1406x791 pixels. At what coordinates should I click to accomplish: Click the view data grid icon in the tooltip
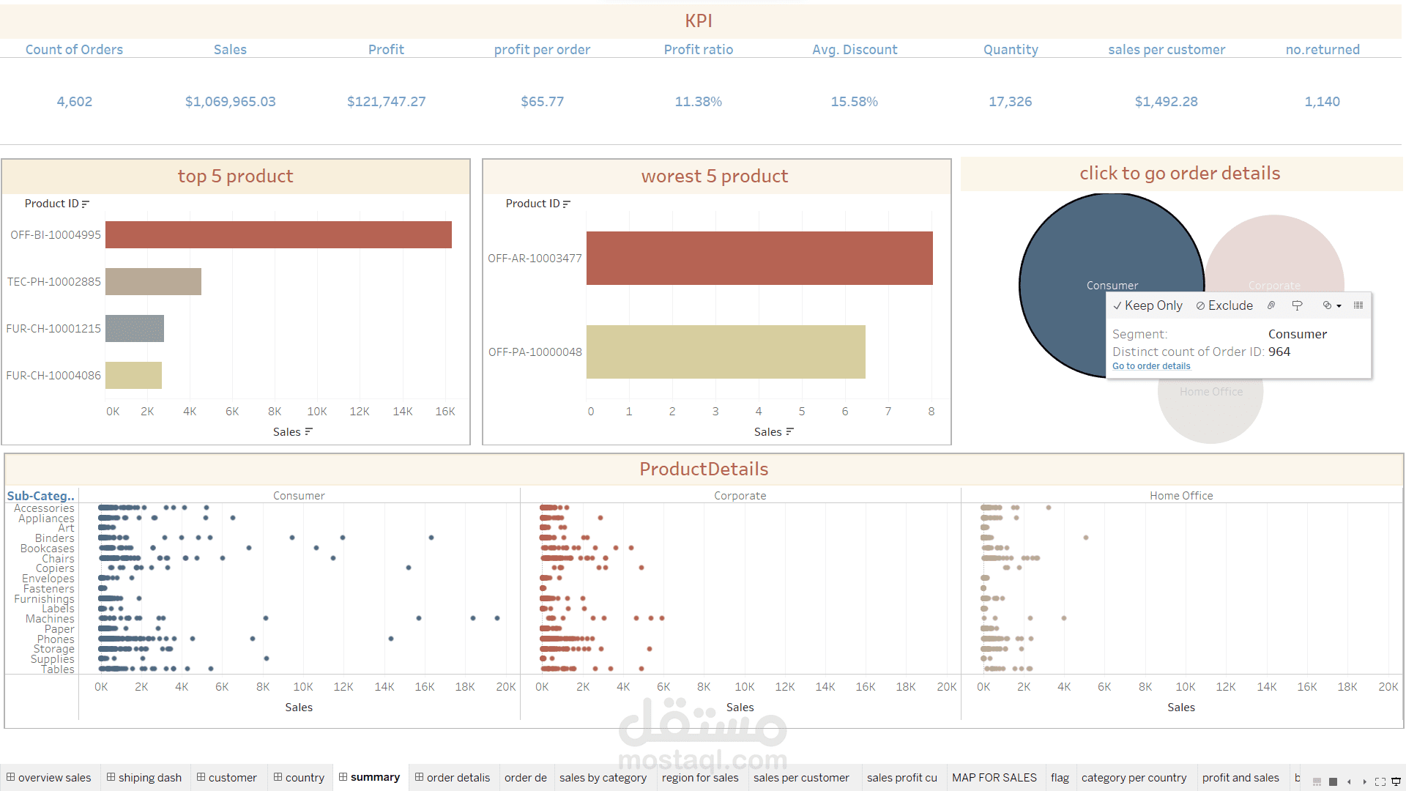coord(1358,305)
